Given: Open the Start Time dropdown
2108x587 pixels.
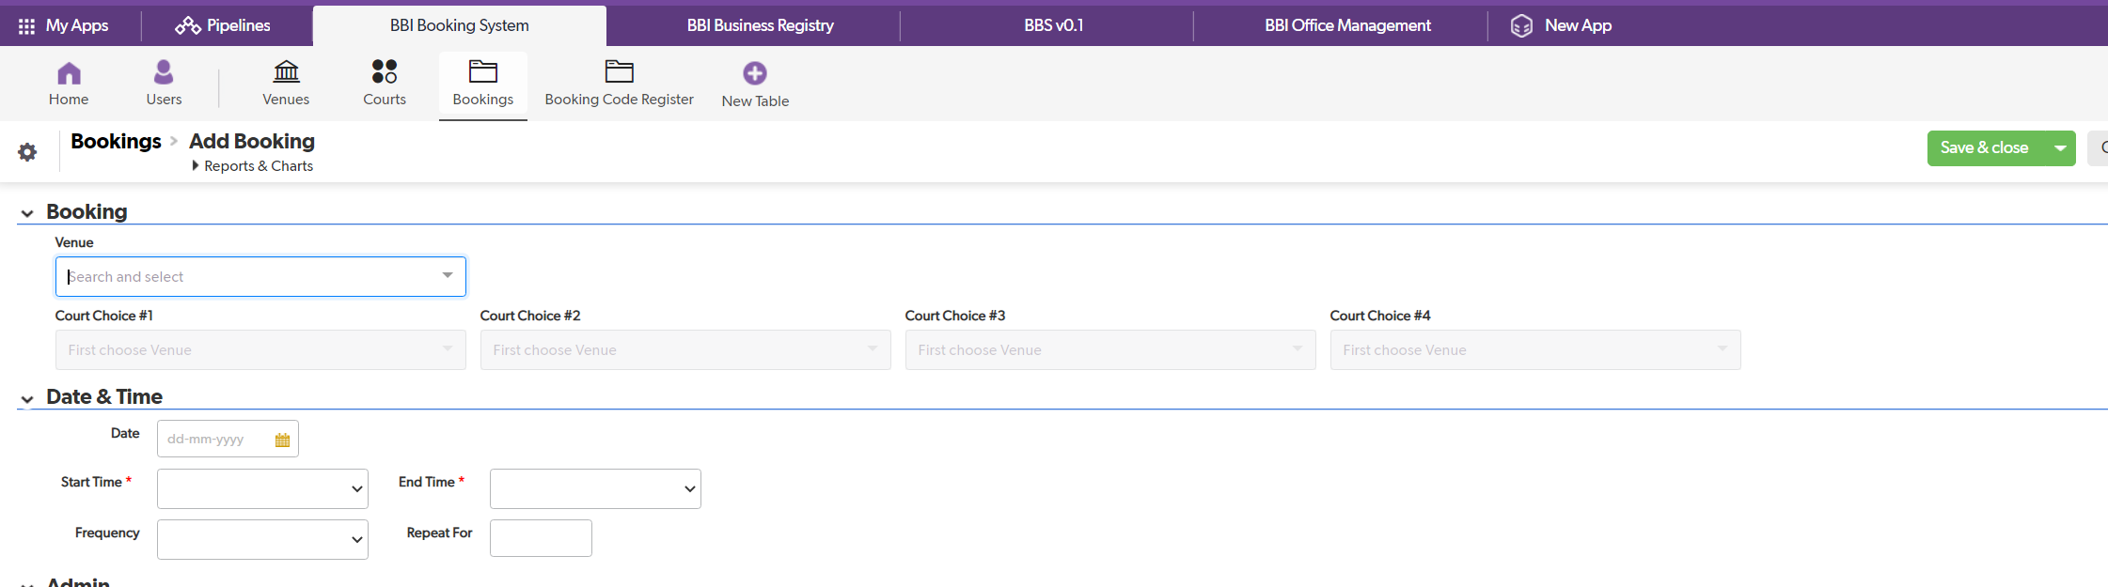Looking at the screenshot, I should (x=262, y=488).
